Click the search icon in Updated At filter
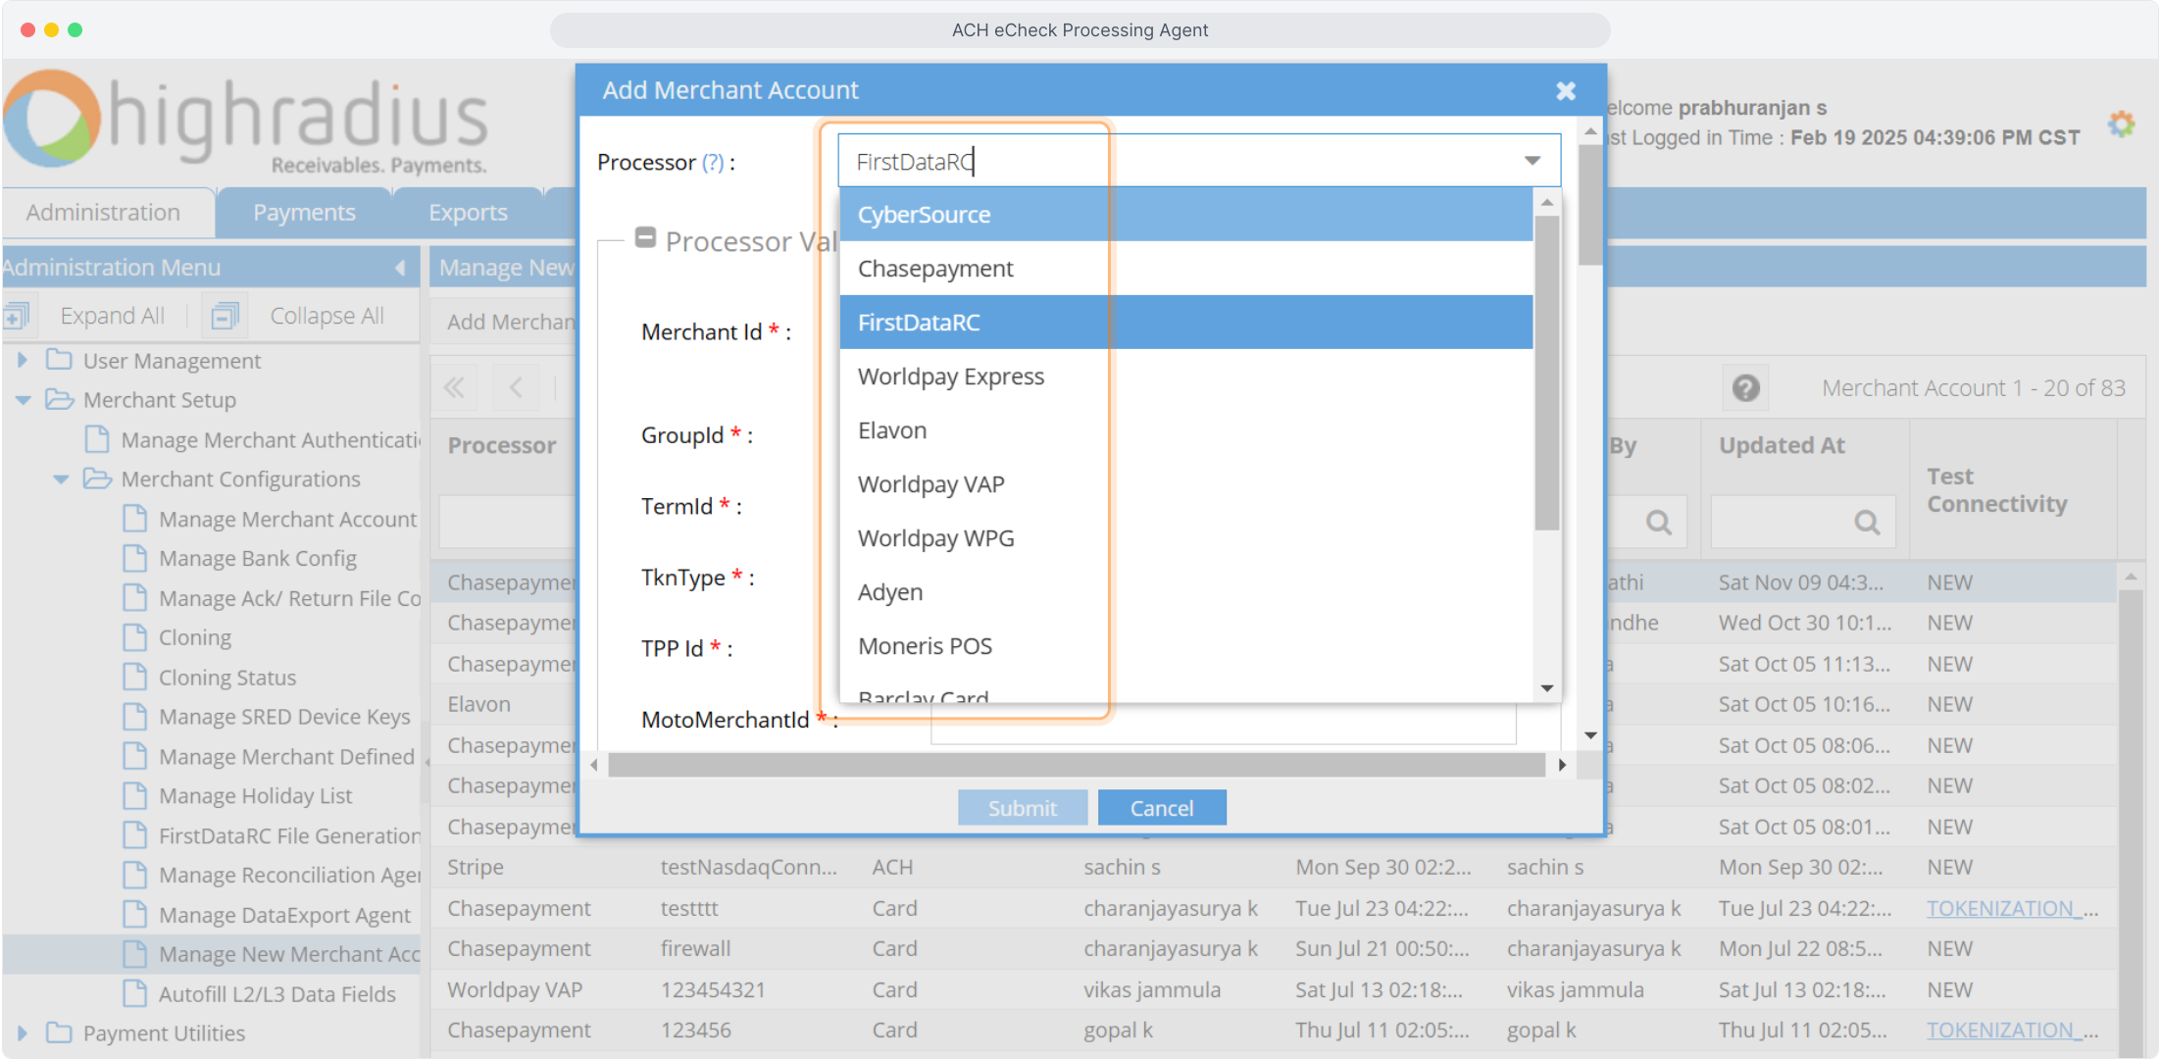Image resolution: width=2161 pixels, height=1059 pixels. click(1867, 522)
